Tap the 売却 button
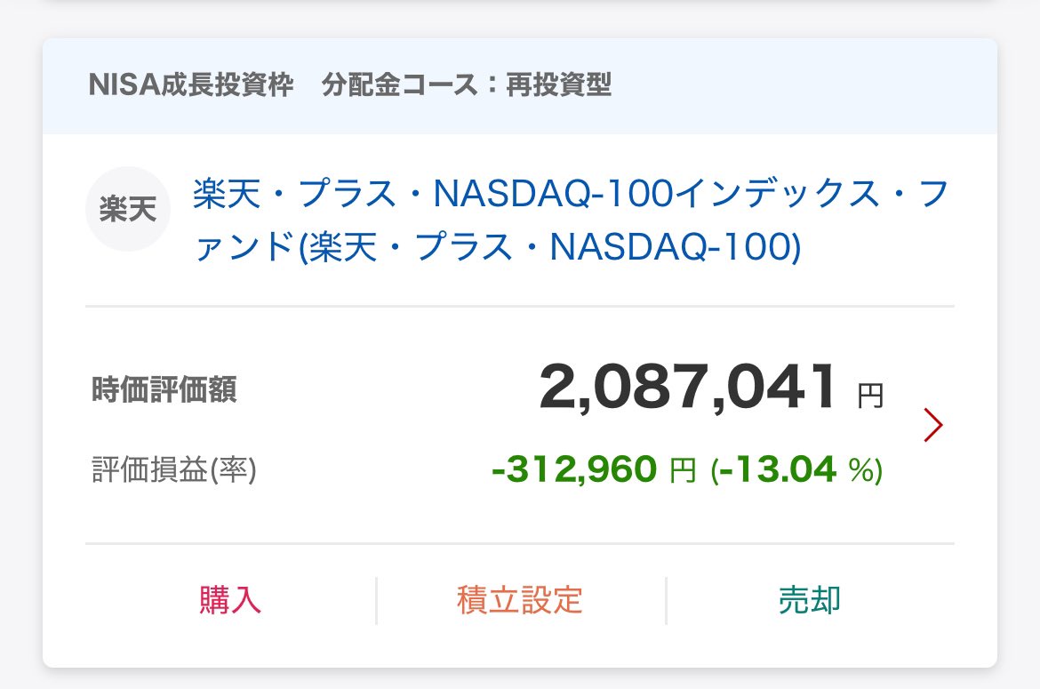 pos(810,600)
